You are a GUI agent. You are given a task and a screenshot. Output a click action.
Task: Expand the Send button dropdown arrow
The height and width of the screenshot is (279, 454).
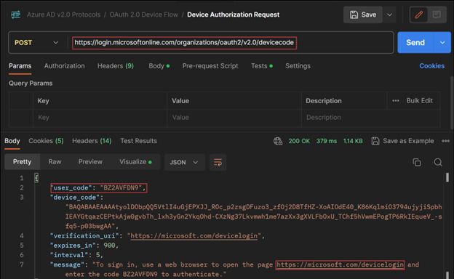pyautogui.click(x=442, y=42)
